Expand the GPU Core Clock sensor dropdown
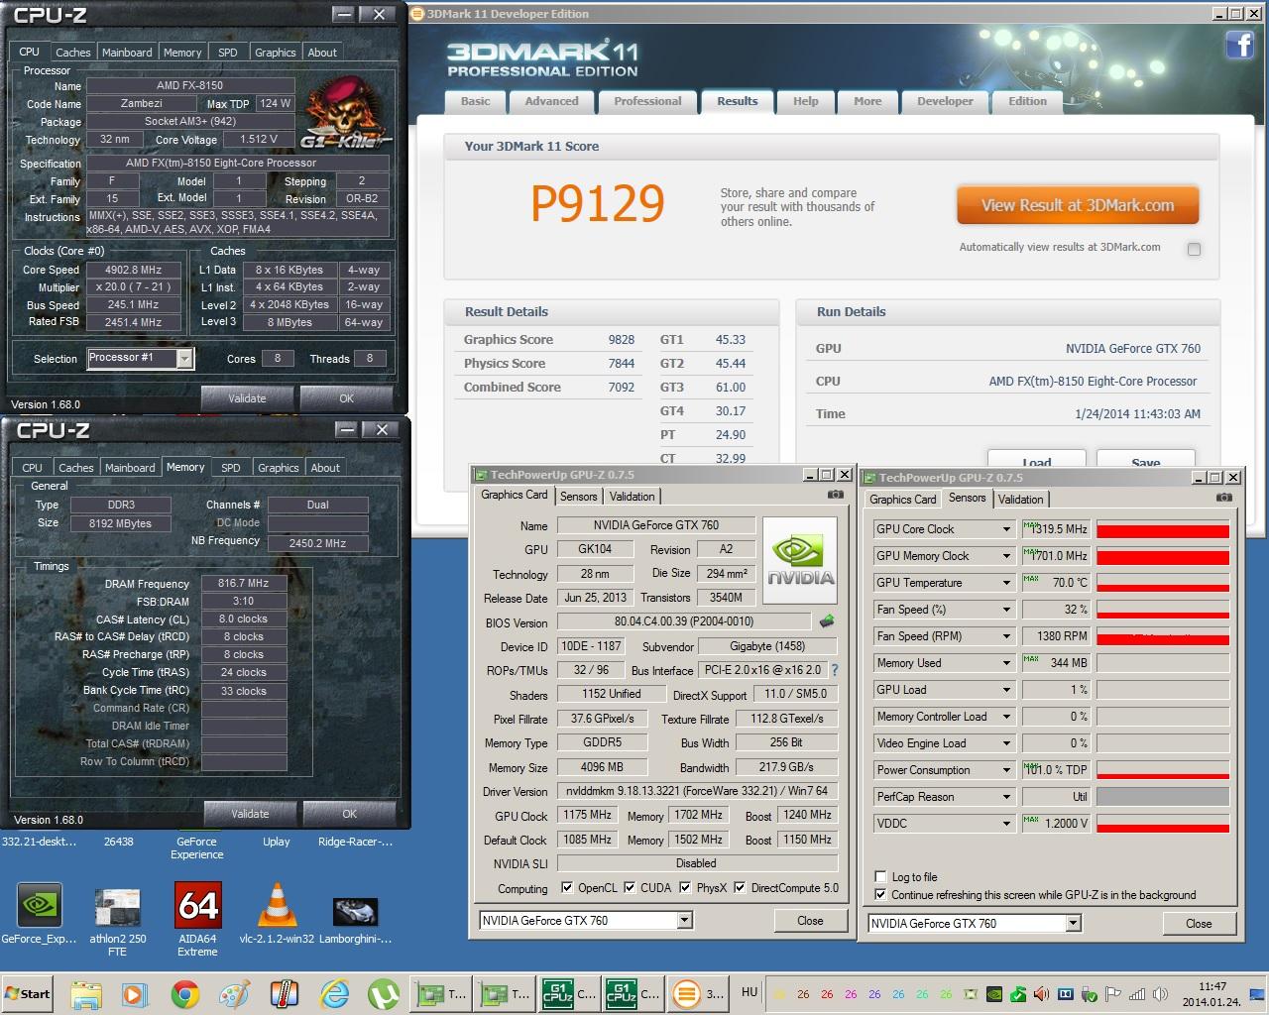 pyautogui.click(x=1007, y=529)
